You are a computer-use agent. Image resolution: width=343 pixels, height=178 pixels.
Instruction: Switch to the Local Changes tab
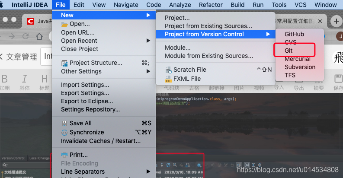coord(40,159)
